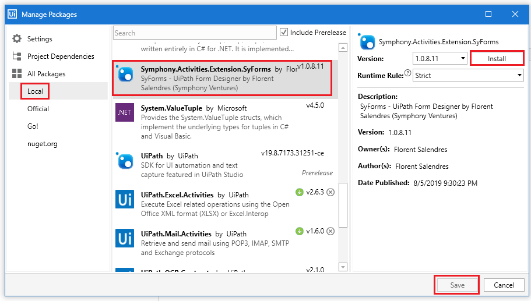Click the Symphony.Activities.Extension.SyForms title in details pane
Screen dimensions: 531x301
438,42
